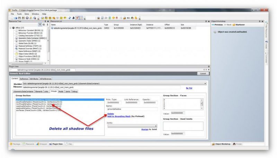277x158 pixels.
Task: Close the Resource Tree panel
Action: coord(49,21)
